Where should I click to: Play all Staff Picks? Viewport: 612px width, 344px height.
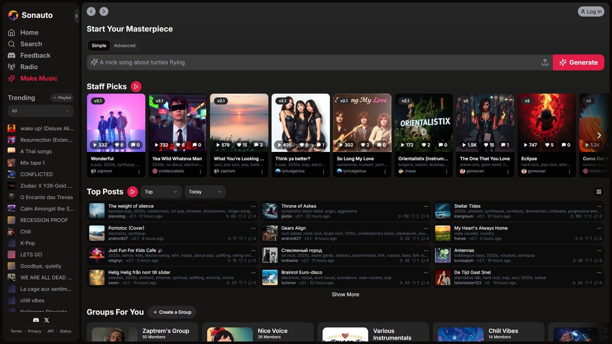[136, 86]
